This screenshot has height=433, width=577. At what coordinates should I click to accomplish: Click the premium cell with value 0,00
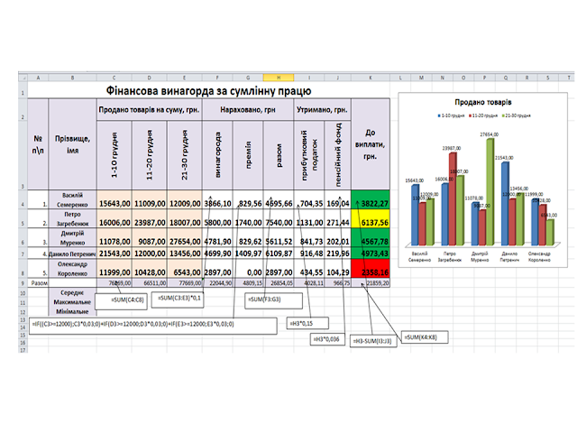248,269
